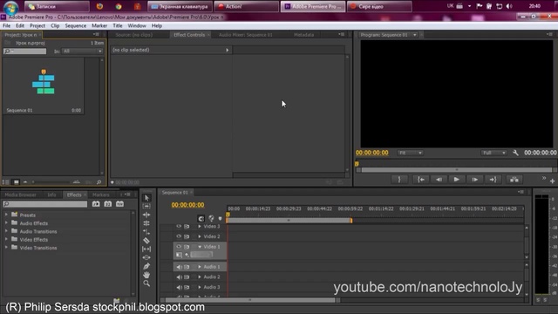Play the sequence in Program monitor
The width and height of the screenshot is (558, 314).
tap(457, 180)
